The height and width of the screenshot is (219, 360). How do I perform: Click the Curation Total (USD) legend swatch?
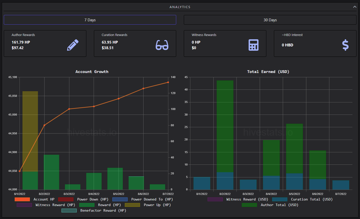coord(280,199)
